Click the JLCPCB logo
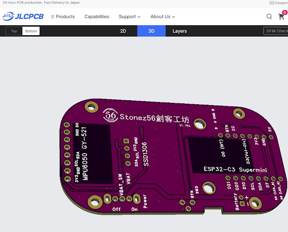The width and height of the screenshot is (288, 232). click(x=23, y=17)
